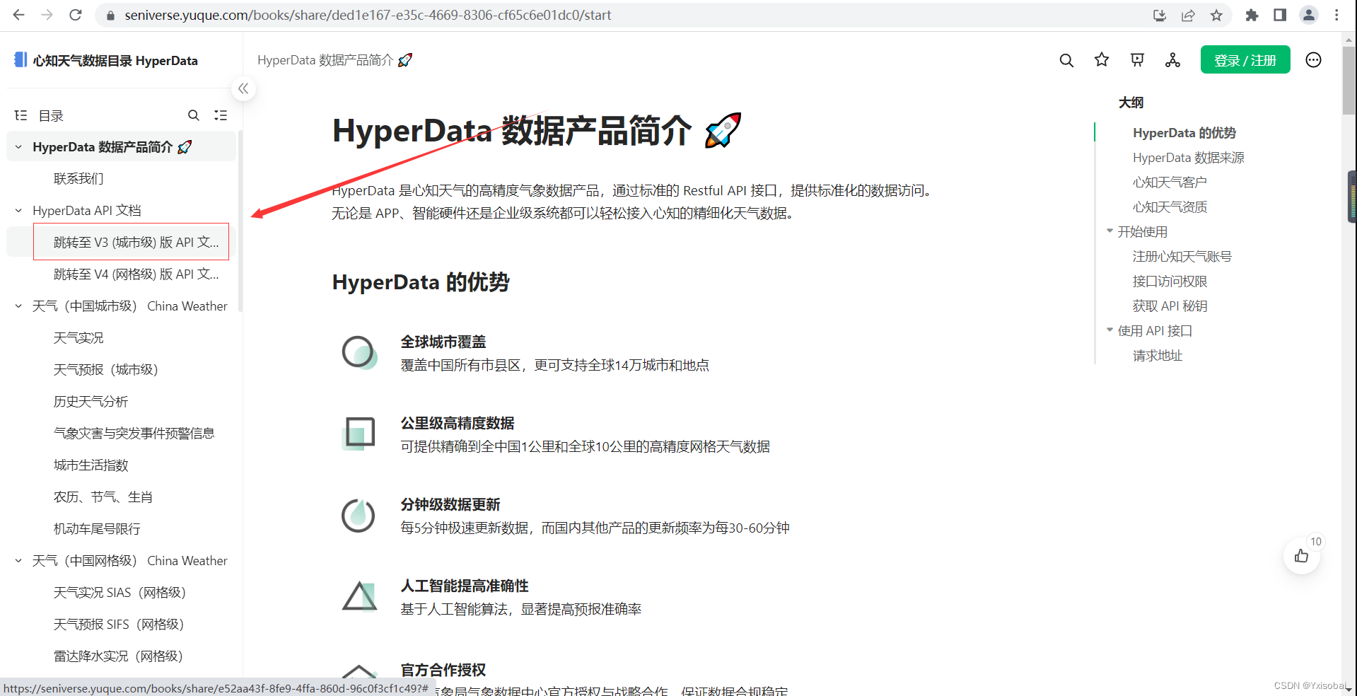Viewport: 1357px width, 696px height.
Task: Bookmark this page with the star in address bar
Action: (x=1216, y=15)
